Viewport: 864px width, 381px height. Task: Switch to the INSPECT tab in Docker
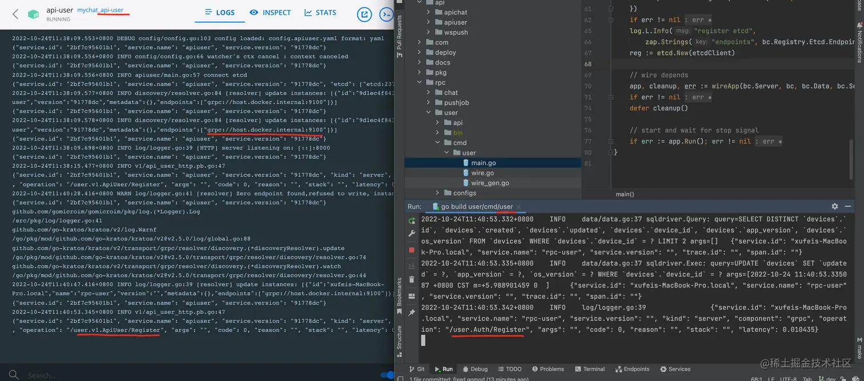(x=270, y=13)
